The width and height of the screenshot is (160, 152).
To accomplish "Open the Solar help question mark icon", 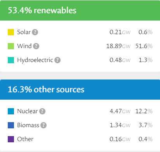I will 35,32.
